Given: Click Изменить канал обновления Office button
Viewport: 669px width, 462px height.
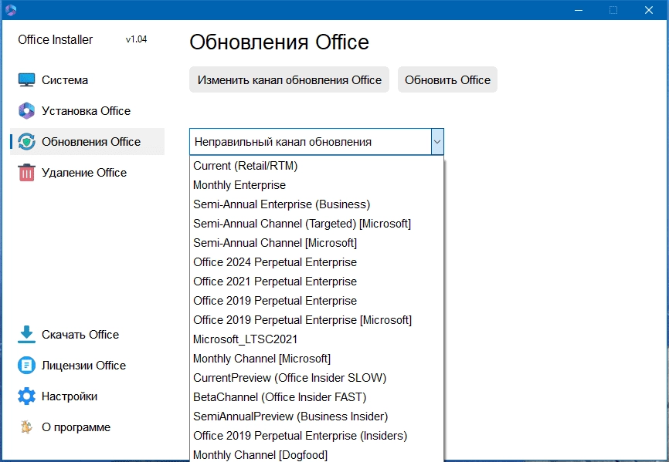Looking at the screenshot, I should pos(289,79).
